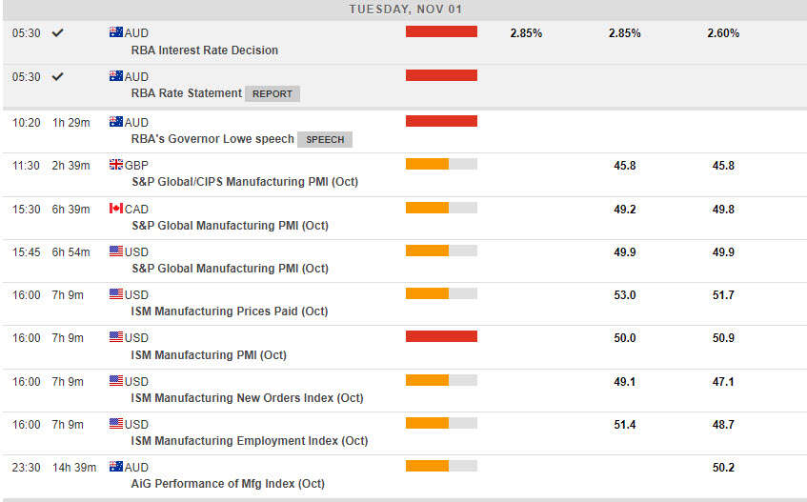Image resolution: width=807 pixels, height=502 pixels.
Task: Click the Canadian flag next to CAD
Action: point(116,209)
